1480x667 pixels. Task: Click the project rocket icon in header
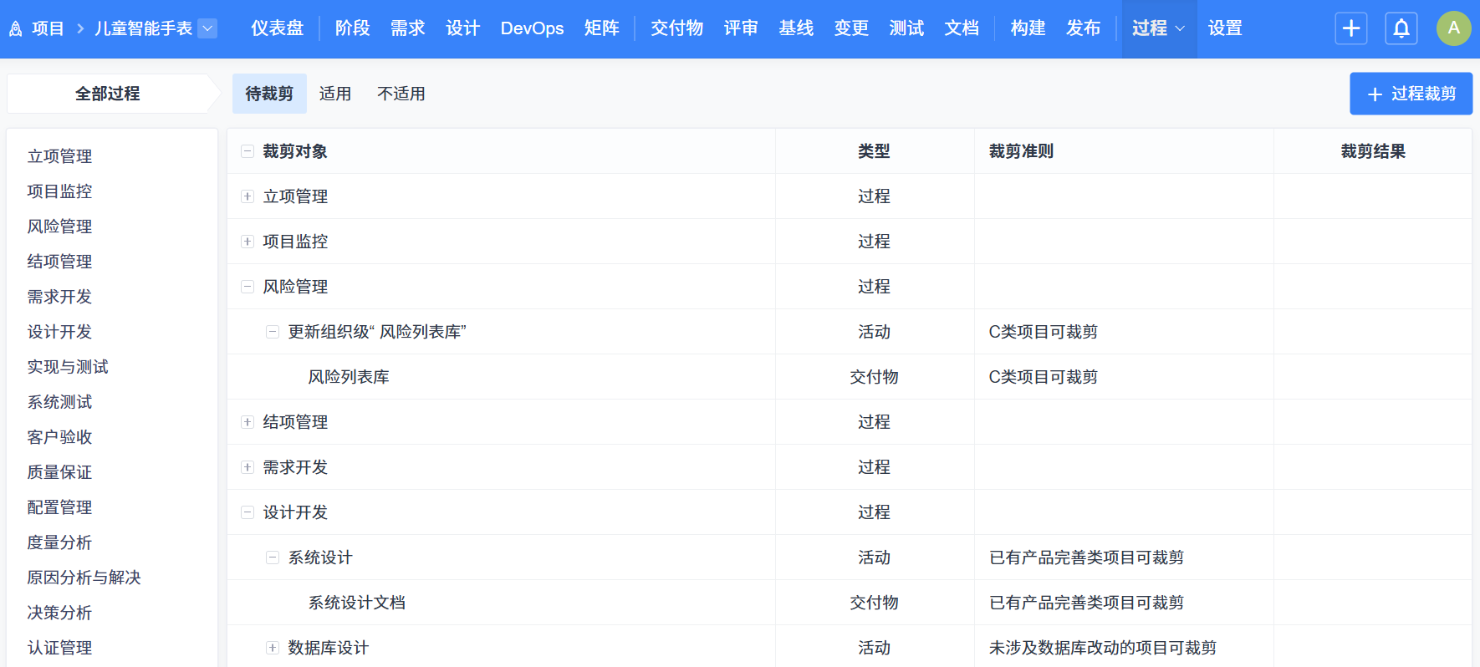click(x=15, y=29)
